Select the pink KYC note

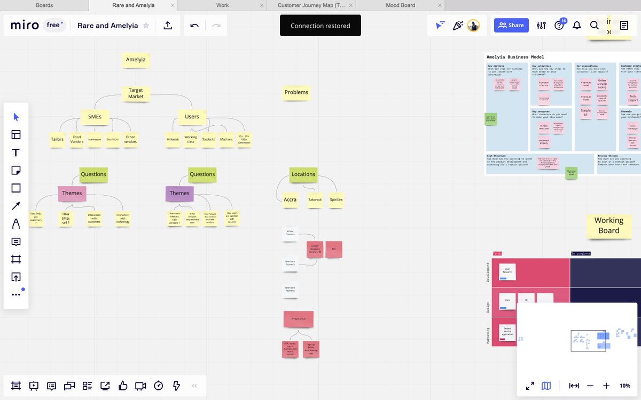pos(334,249)
